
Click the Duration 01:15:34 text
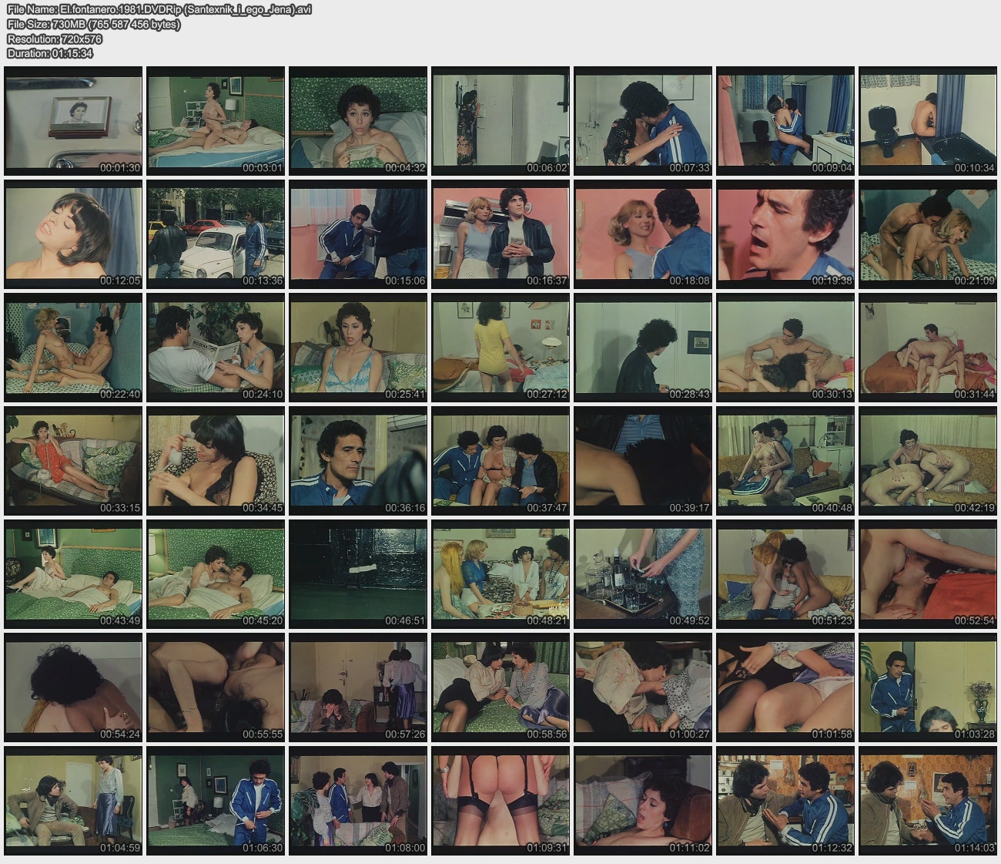(x=50, y=53)
